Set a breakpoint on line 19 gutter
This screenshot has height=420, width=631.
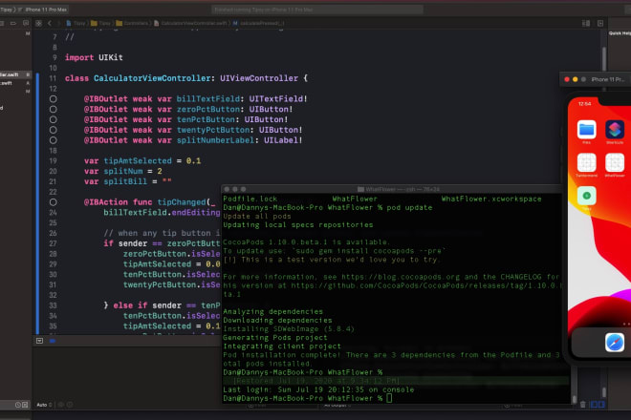coord(53,161)
